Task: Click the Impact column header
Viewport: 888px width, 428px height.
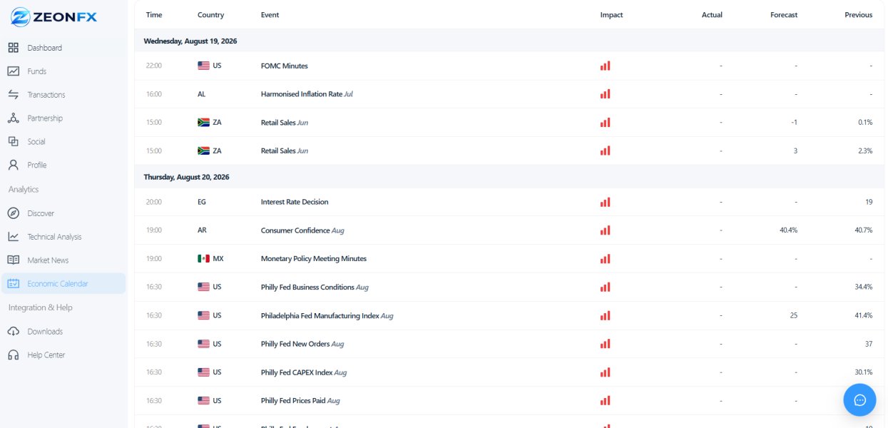Action: coord(611,15)
